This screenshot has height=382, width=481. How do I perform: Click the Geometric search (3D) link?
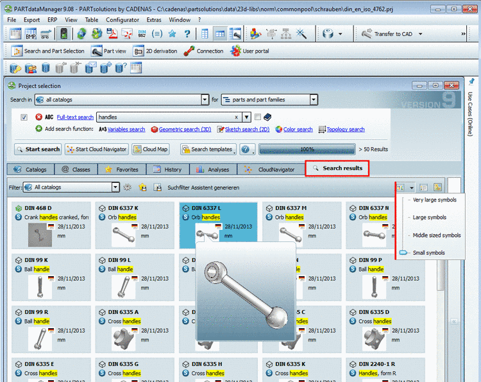tap(185, 129)
